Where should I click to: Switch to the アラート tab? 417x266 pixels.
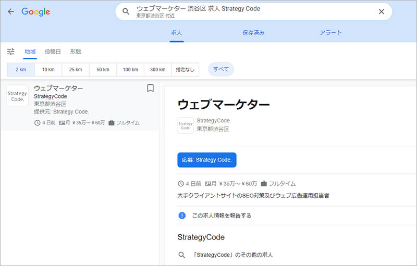coord(330,33)
